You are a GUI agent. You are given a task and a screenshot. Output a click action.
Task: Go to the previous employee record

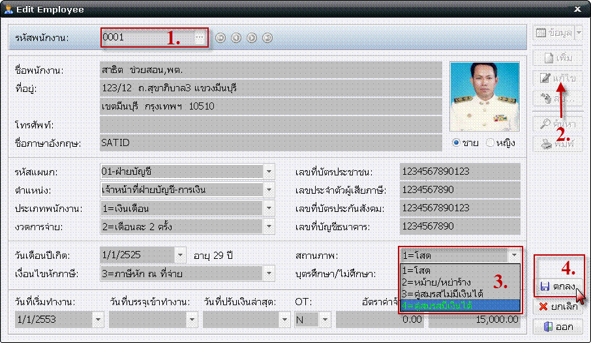(236, 38)
